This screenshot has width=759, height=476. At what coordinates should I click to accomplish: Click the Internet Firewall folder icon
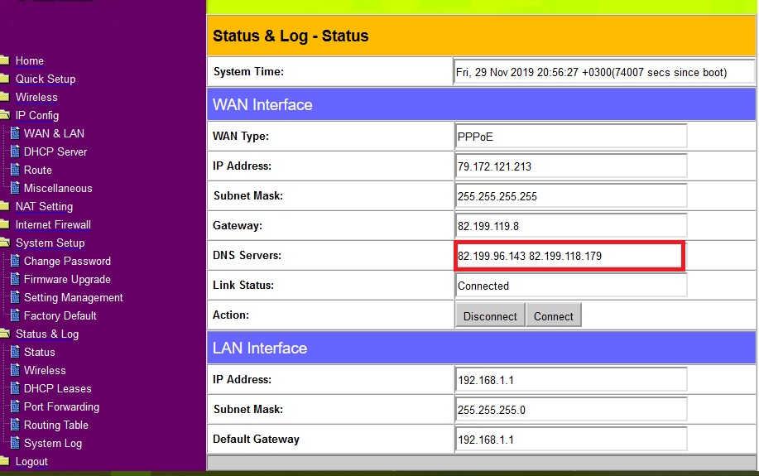(4, 224)
